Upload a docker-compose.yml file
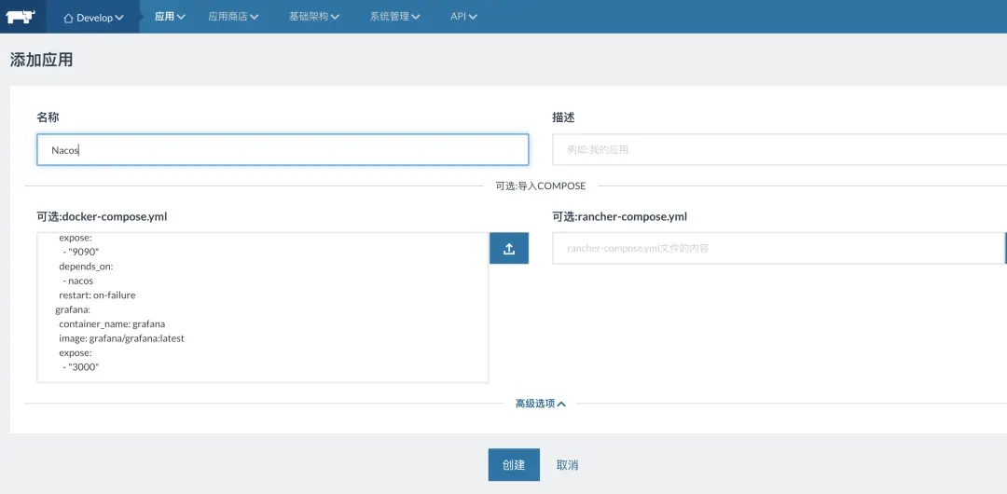 [x=509, y=249]
